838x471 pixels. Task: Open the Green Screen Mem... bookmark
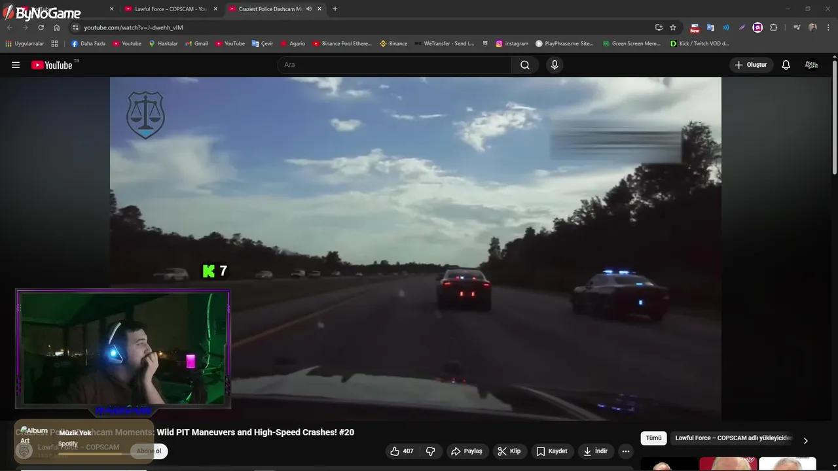pyautogui.click(x=632, y=44)
